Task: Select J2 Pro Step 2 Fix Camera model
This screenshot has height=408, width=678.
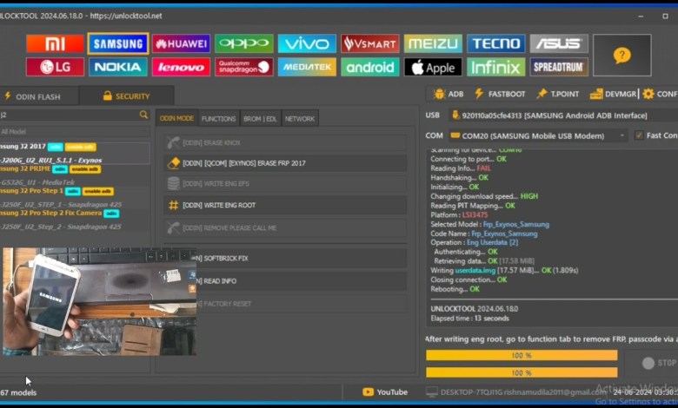Action: (75, 220)
